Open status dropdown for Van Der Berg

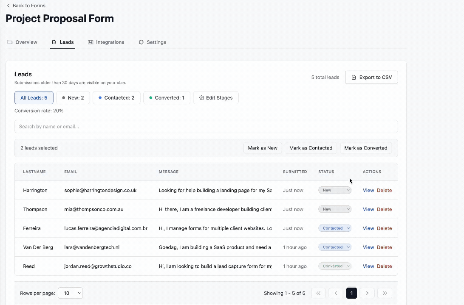click(x=335, y=247)
